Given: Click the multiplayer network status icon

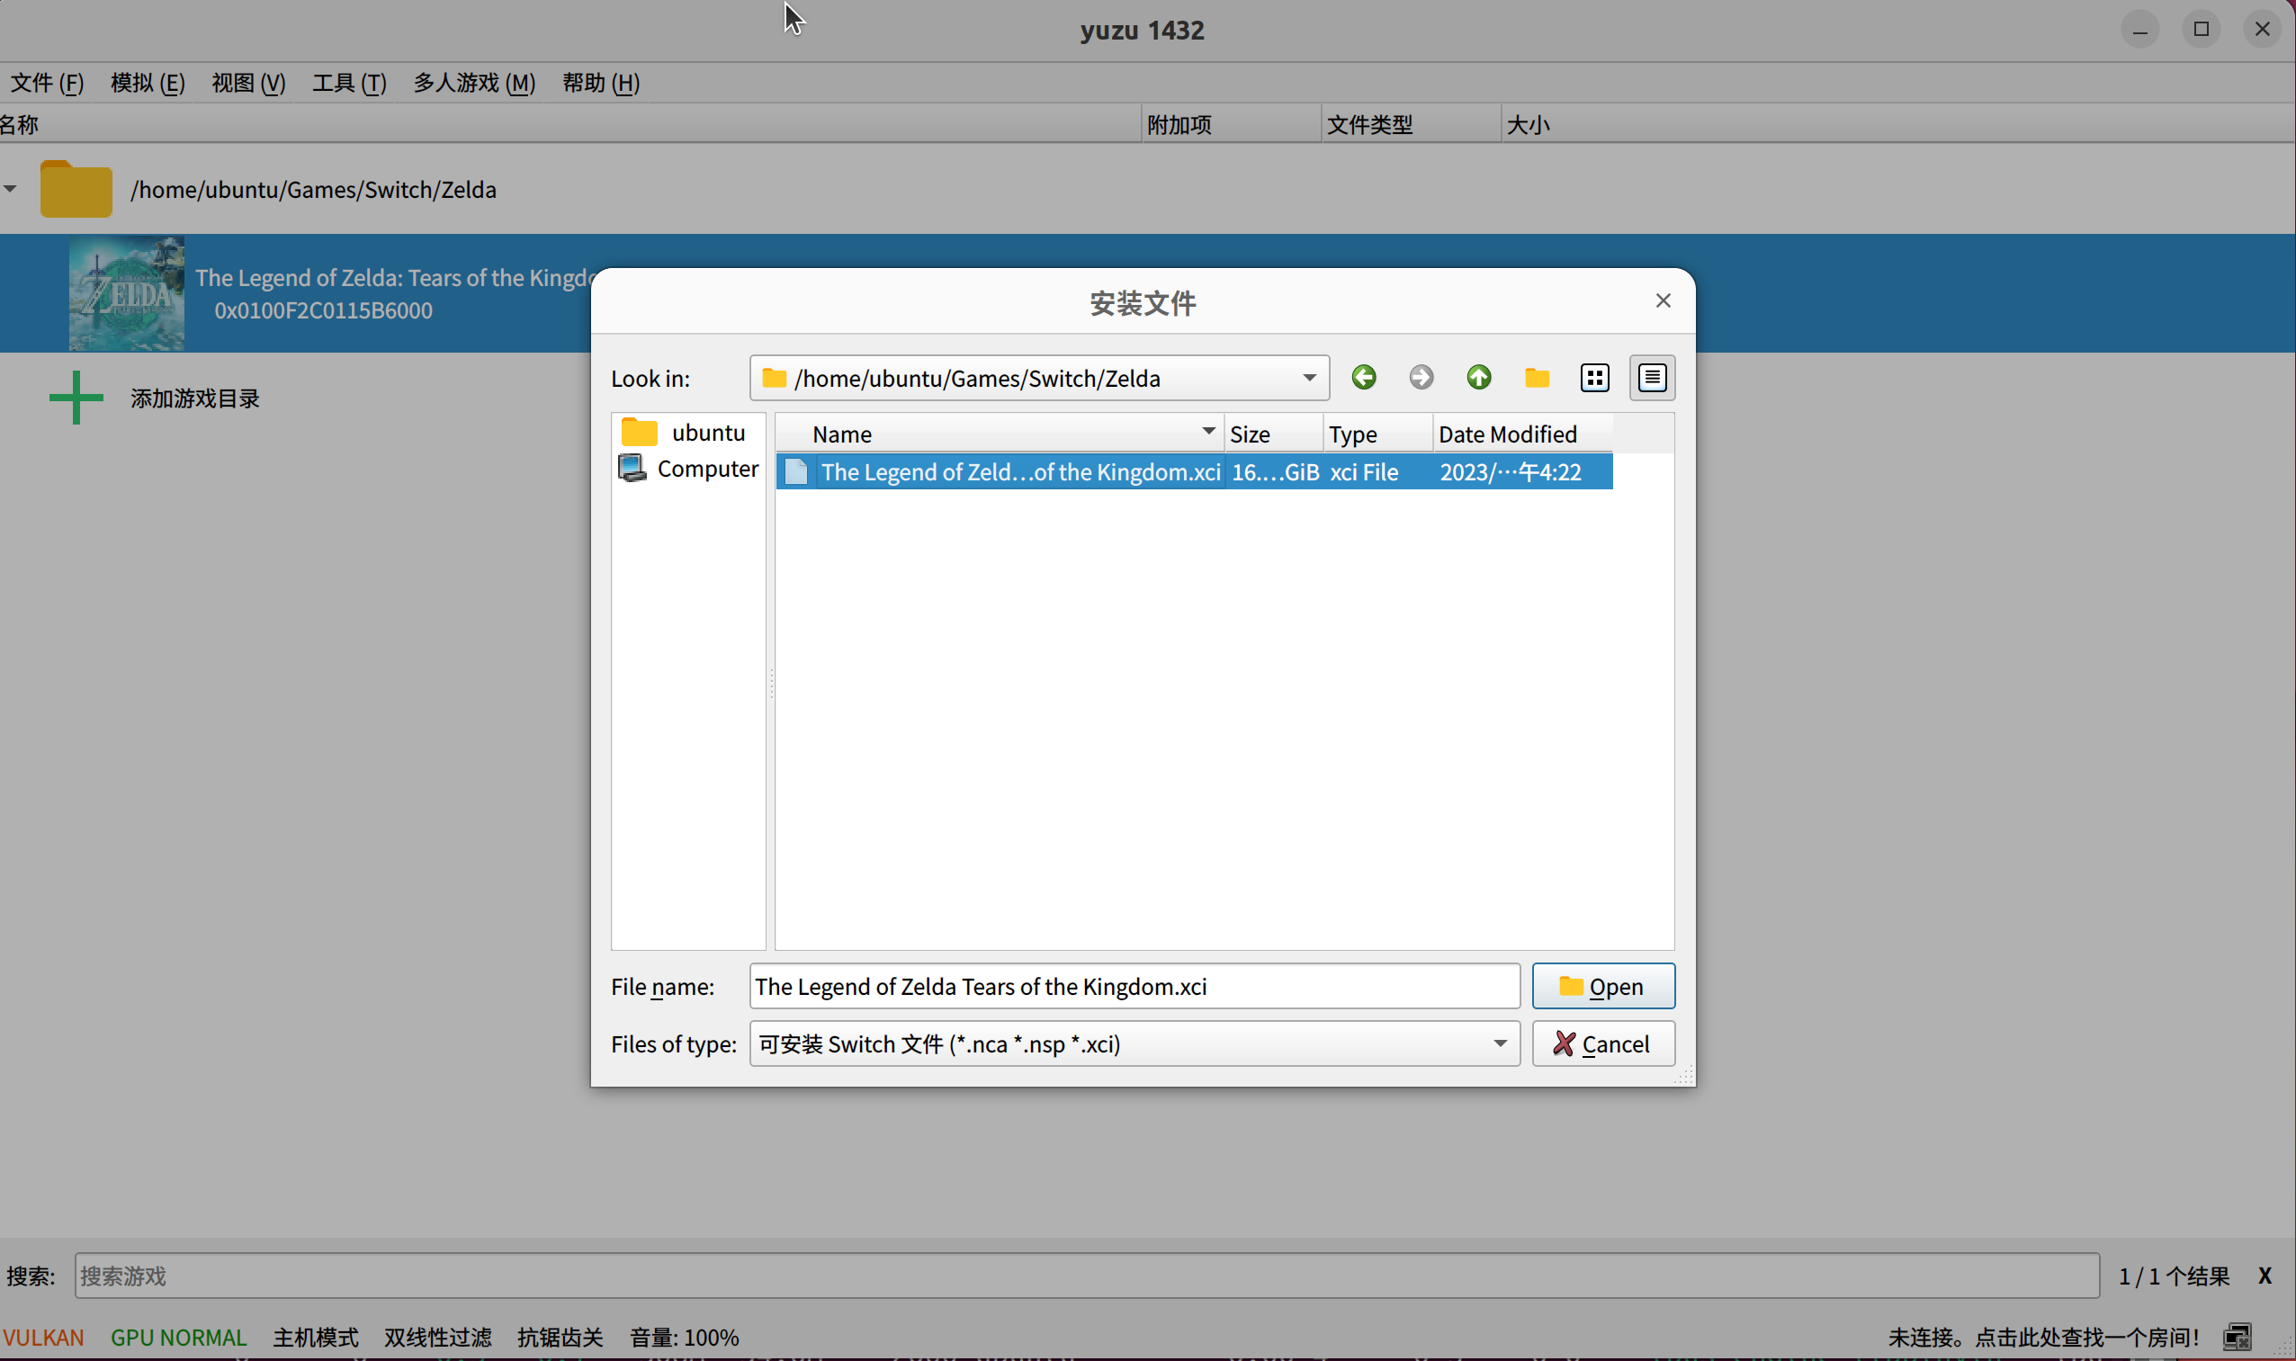Looking at the screenshot, I should click(2238, 1337).
